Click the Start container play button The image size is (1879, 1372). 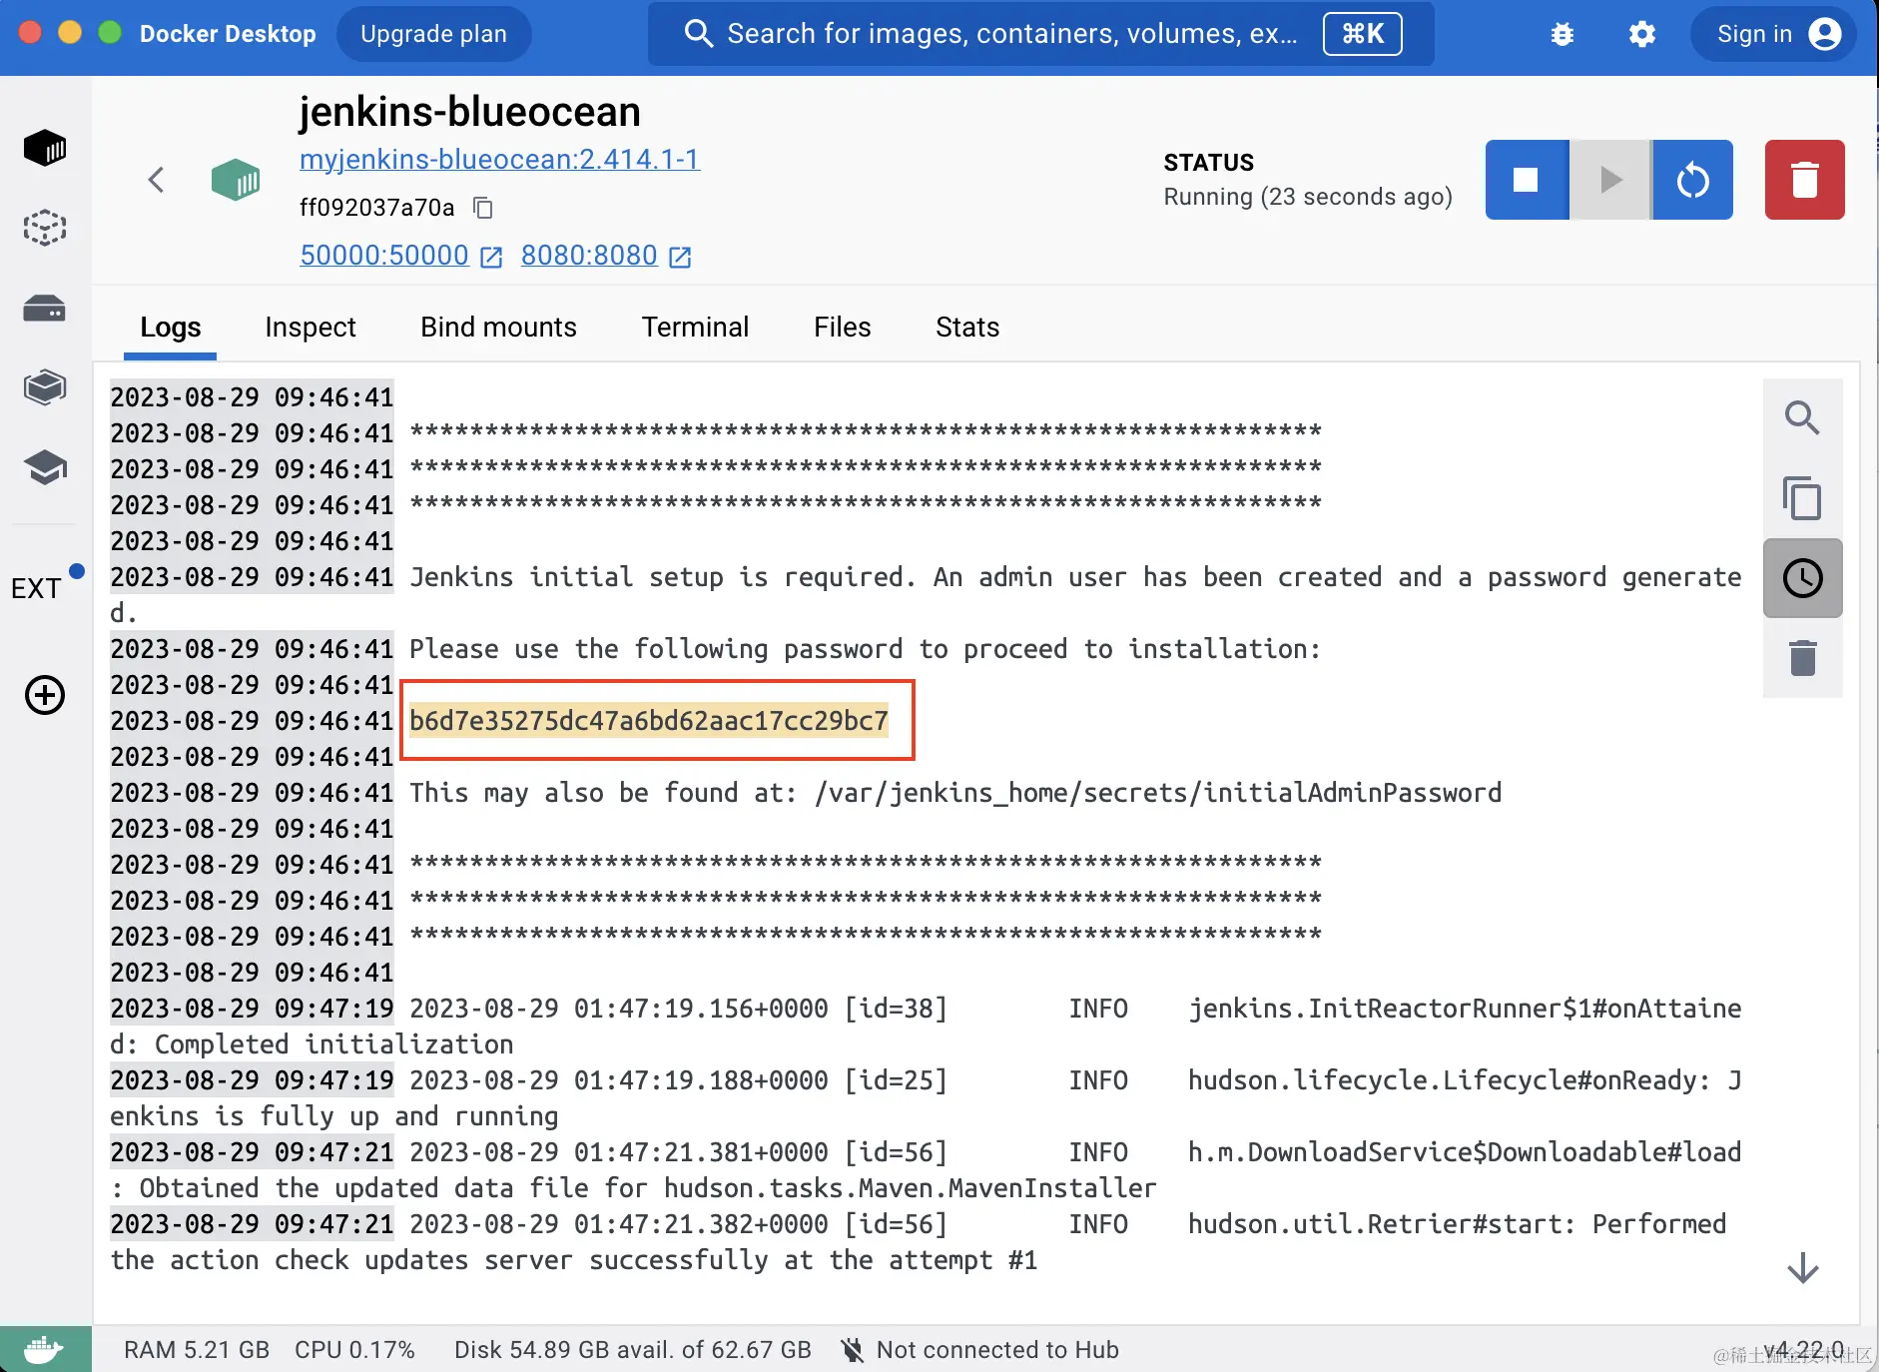(1610, 180)
